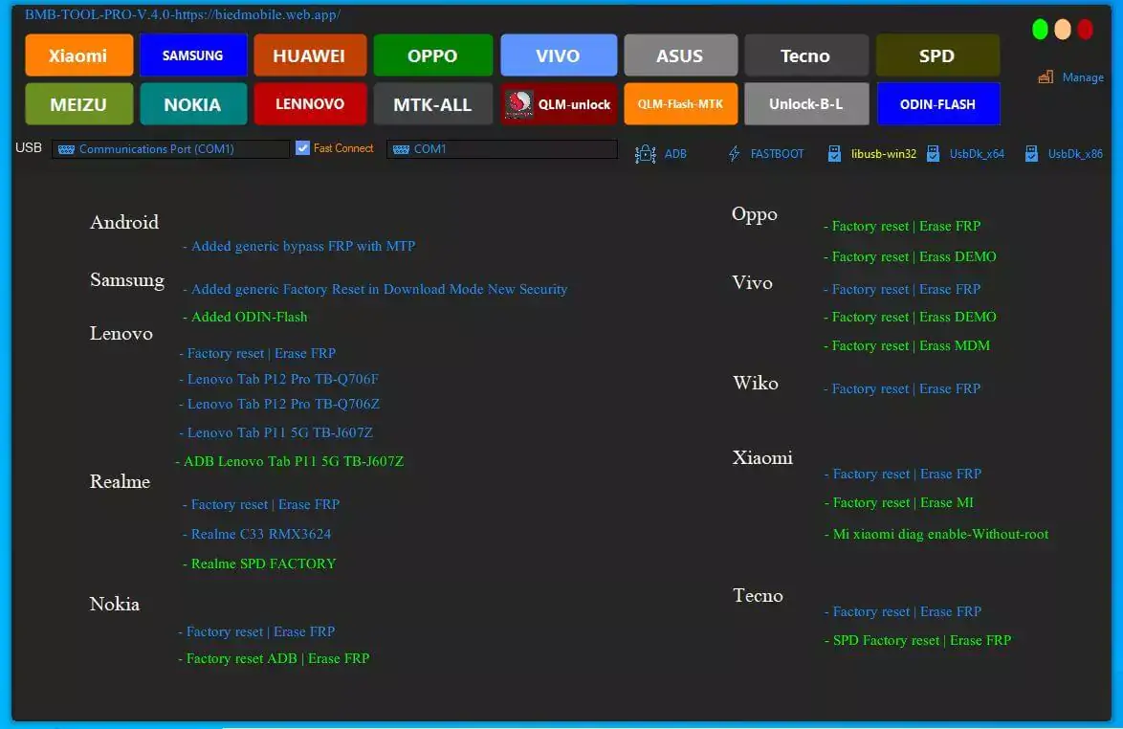Click the Realme heading

pyautogui.click(x=120, y=481)
